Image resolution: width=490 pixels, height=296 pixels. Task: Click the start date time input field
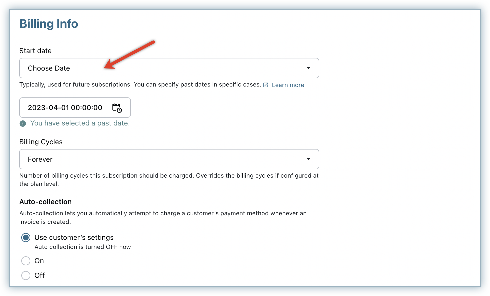coord(65,108)
